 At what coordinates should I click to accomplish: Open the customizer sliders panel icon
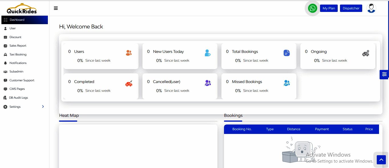pyautogui.click(x=384, y=74)
